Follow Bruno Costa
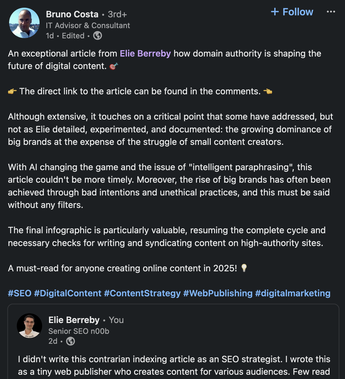345x379 pixels. tap(292, 12)
